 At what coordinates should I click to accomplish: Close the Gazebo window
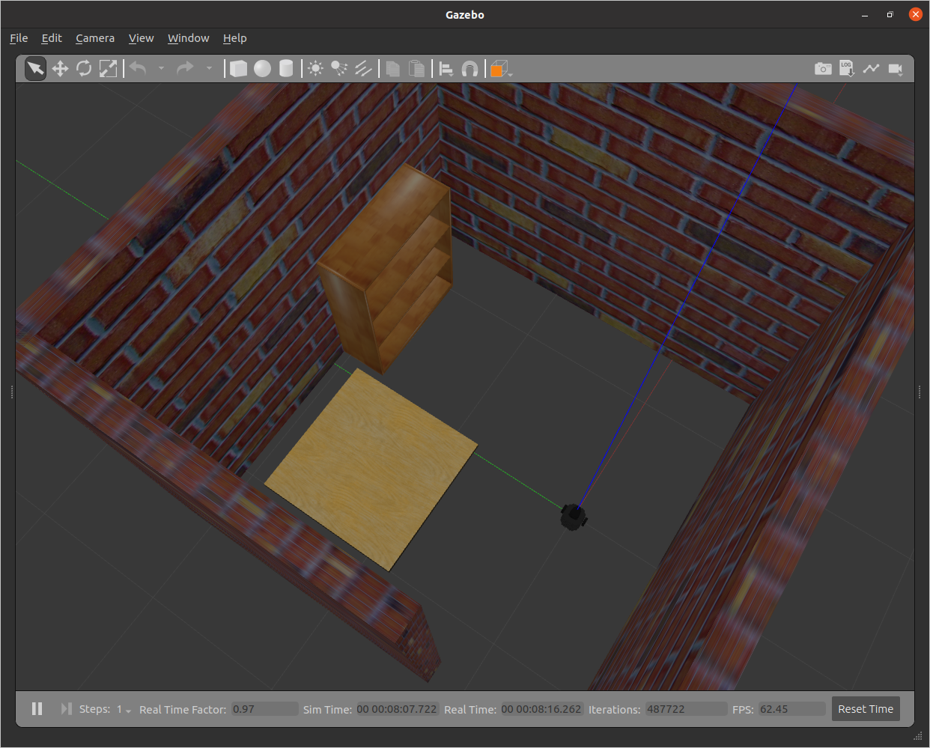point(915,14)
